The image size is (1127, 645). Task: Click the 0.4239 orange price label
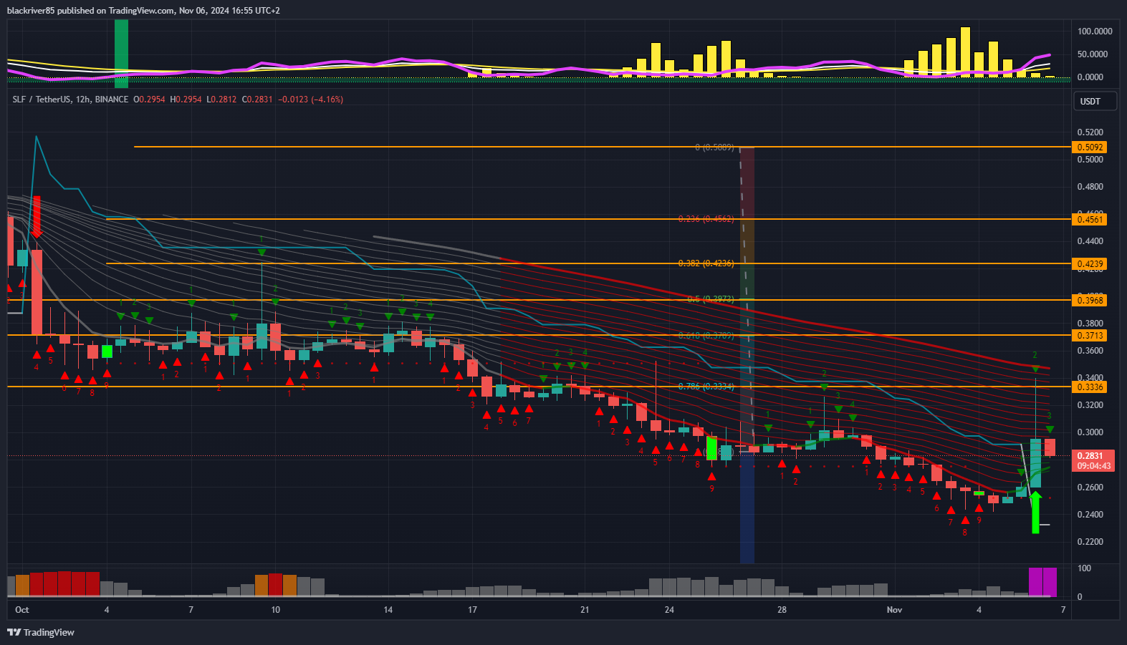[x=1090, y=264]
